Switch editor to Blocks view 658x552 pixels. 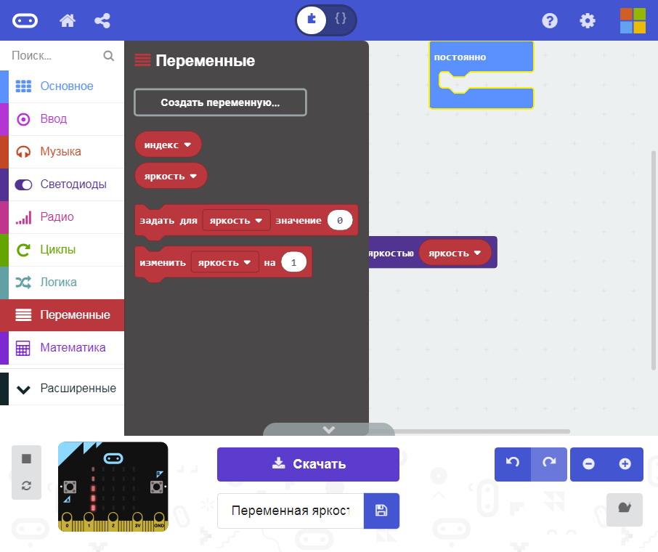coord(312,20)
